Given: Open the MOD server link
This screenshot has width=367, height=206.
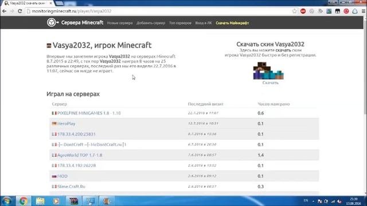Looking at the screenshot, I should coord(63,176).
